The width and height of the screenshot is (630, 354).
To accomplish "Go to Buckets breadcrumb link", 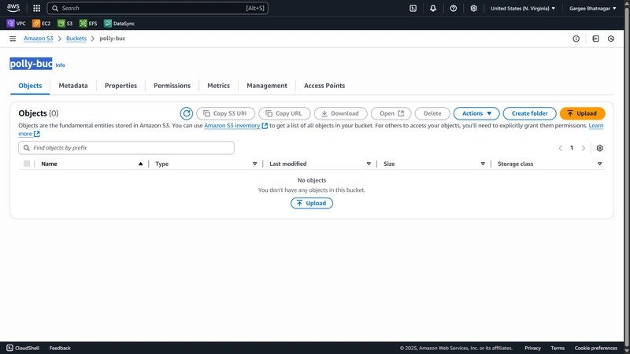I will click(76, 39).
